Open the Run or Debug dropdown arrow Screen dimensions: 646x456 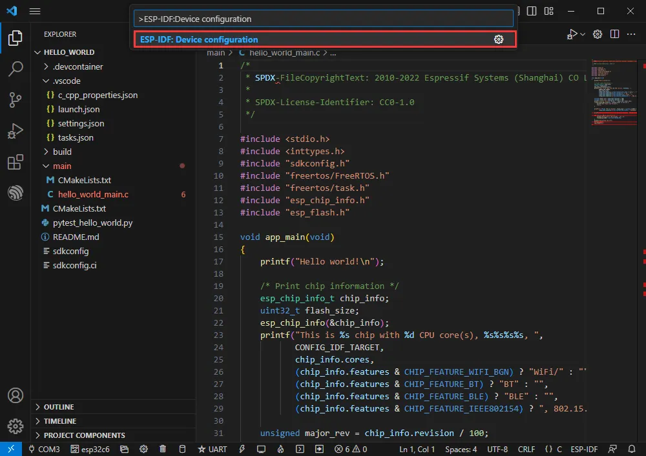tap(583, 34)
